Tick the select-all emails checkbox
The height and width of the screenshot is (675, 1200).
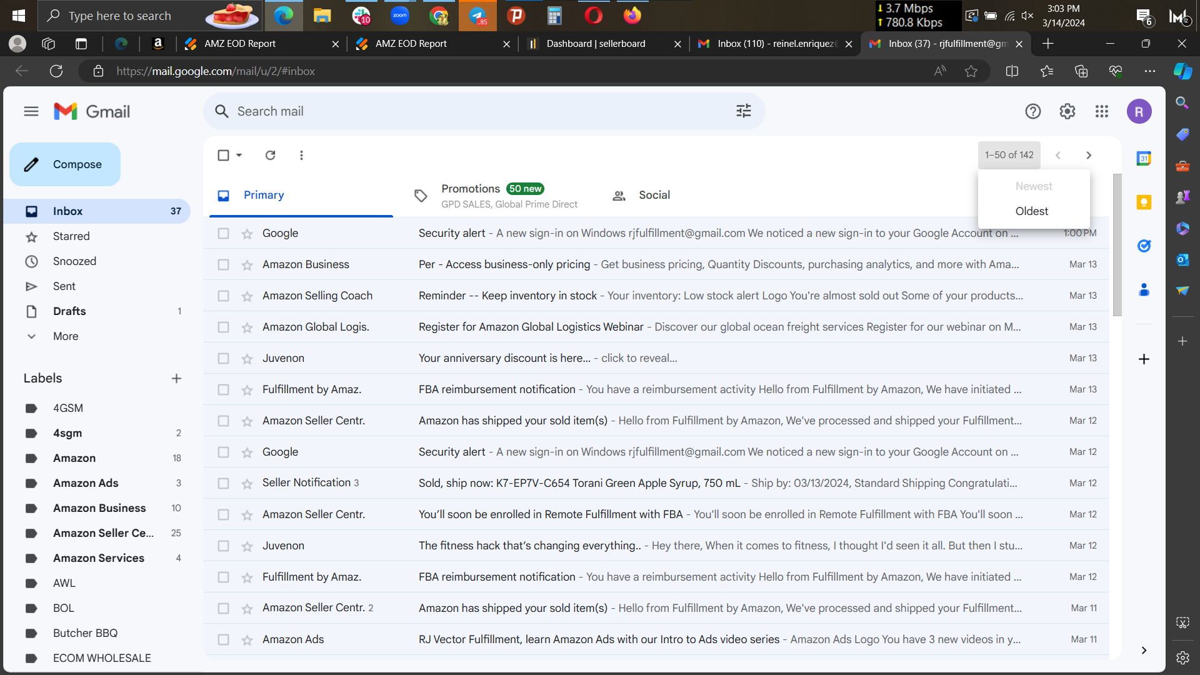223,155
